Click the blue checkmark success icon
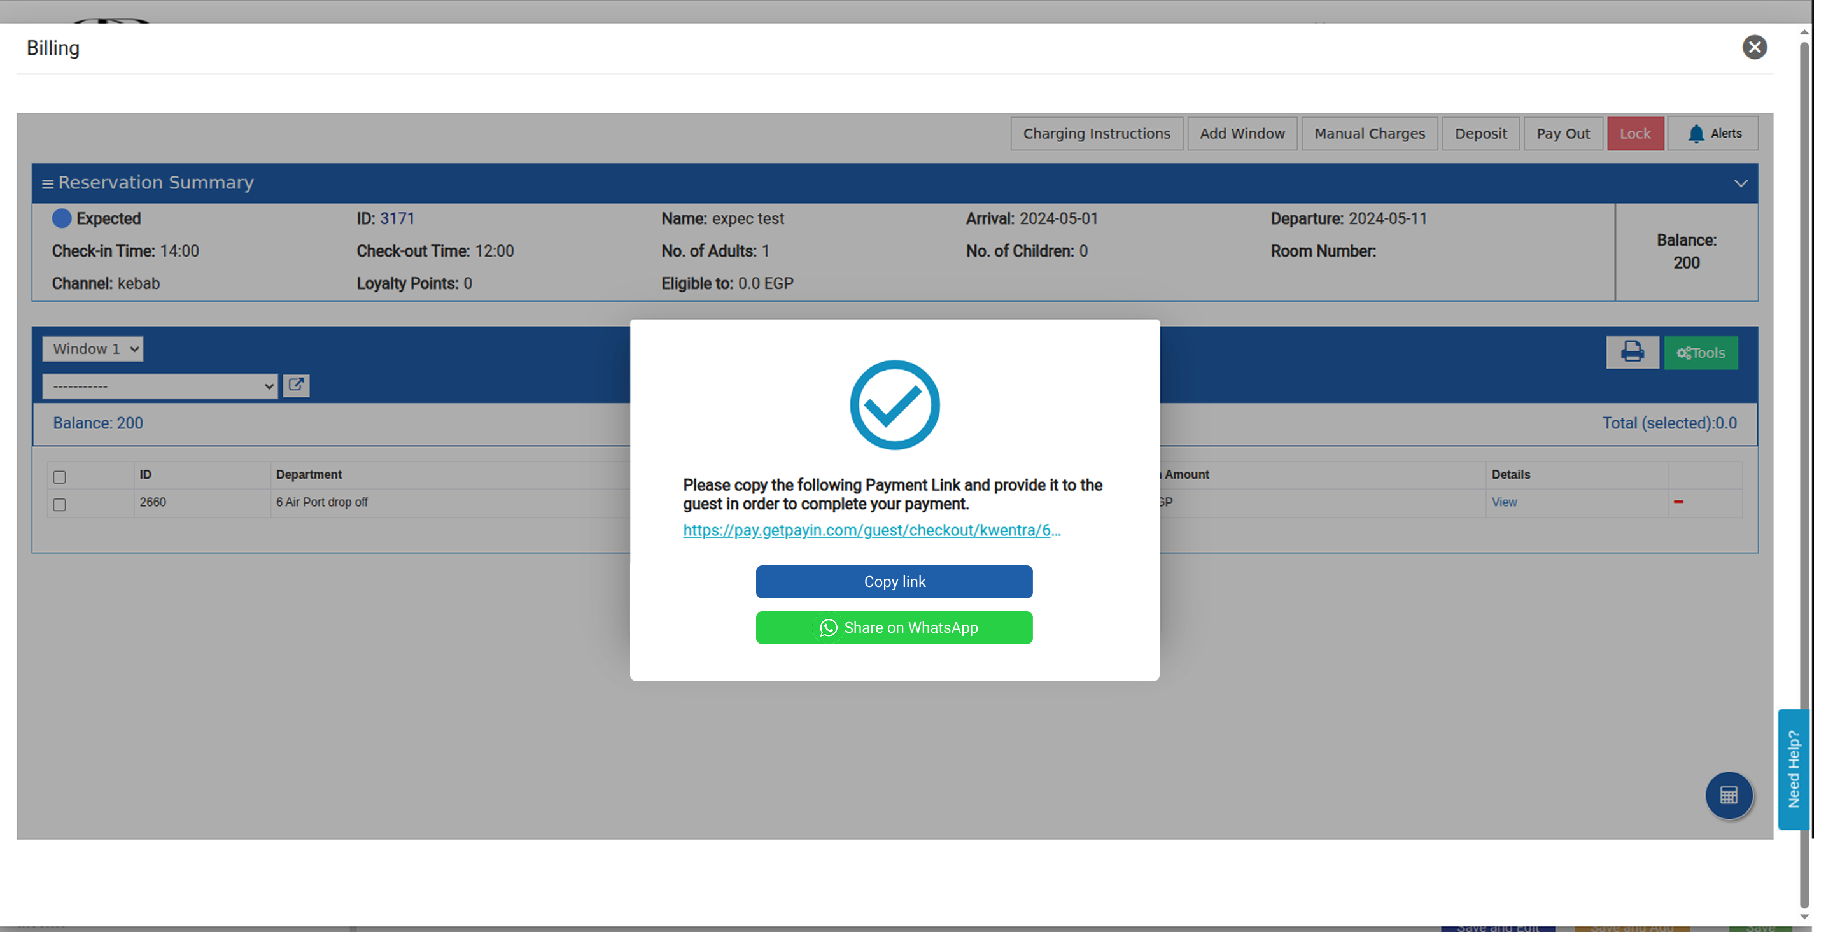The height and width of the screenshot is (932, 1833). (894, 404)
